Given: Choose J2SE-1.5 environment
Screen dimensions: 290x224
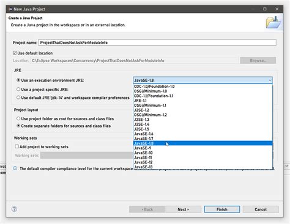Looking at the screenshot, I should [x=203, y=129].
